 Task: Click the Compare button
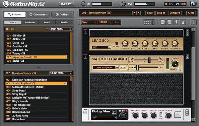coord(175,13)
